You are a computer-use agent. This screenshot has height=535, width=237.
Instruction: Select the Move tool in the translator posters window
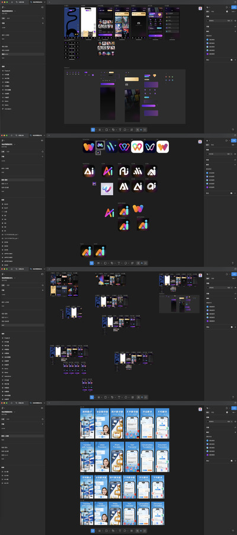pos(92,531)
